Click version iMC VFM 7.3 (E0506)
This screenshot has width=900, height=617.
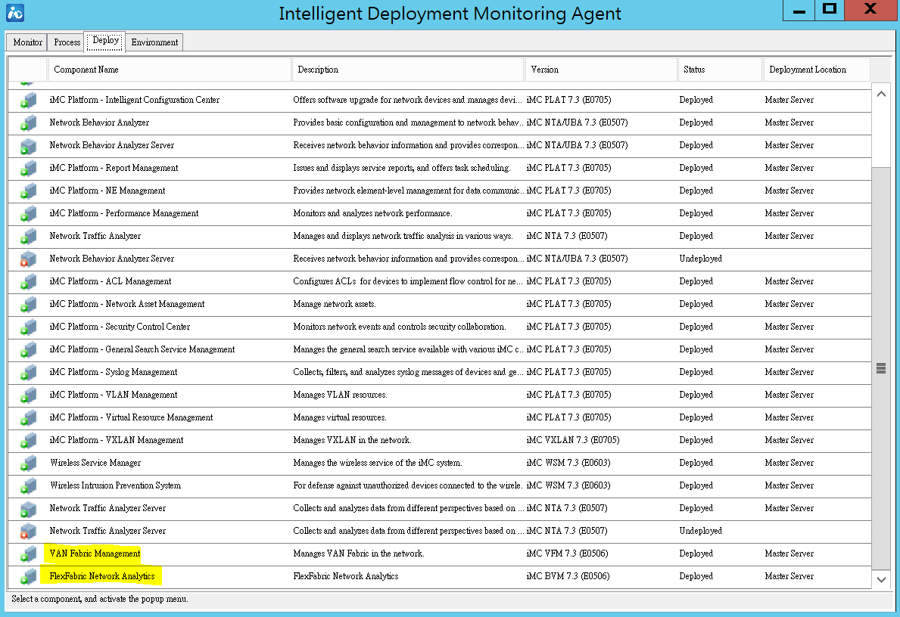(567, 553)
